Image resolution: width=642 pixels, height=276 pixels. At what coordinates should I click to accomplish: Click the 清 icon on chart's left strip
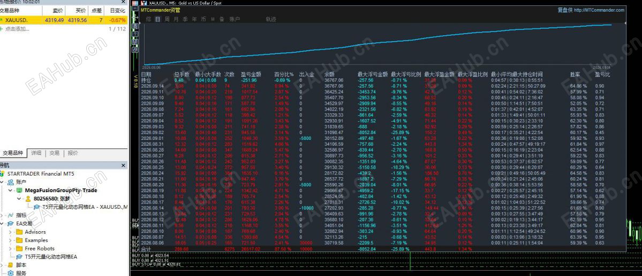(135, 26)
